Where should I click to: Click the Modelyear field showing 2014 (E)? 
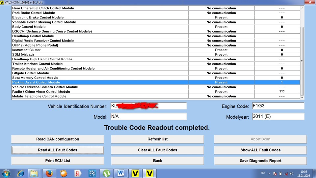point(278,116)
